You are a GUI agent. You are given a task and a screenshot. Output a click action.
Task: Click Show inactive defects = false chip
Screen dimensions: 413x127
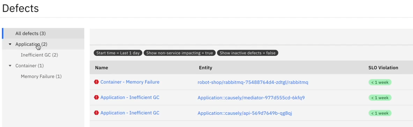(x=248, y=53)
